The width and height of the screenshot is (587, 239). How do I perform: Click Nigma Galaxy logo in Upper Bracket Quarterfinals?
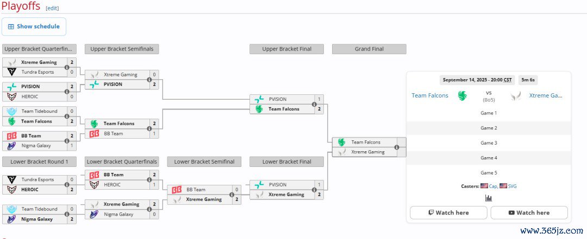pos(12,146)
